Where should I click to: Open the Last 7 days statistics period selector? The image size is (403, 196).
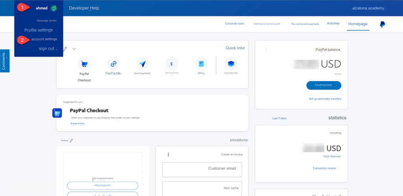(x=279, y=118)
